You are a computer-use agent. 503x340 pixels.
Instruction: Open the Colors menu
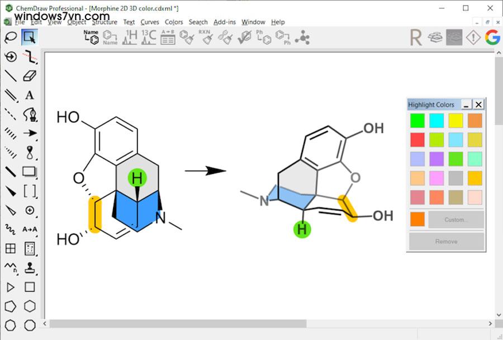click(174, 22)
